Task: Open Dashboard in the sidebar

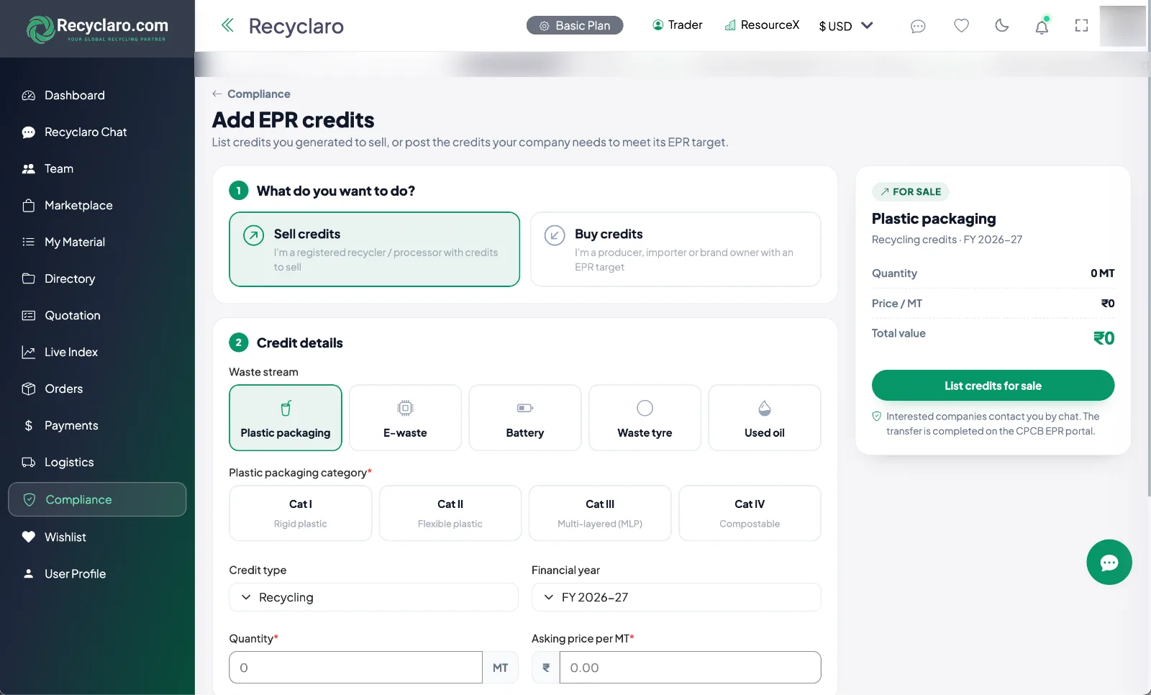Action: 97,95
